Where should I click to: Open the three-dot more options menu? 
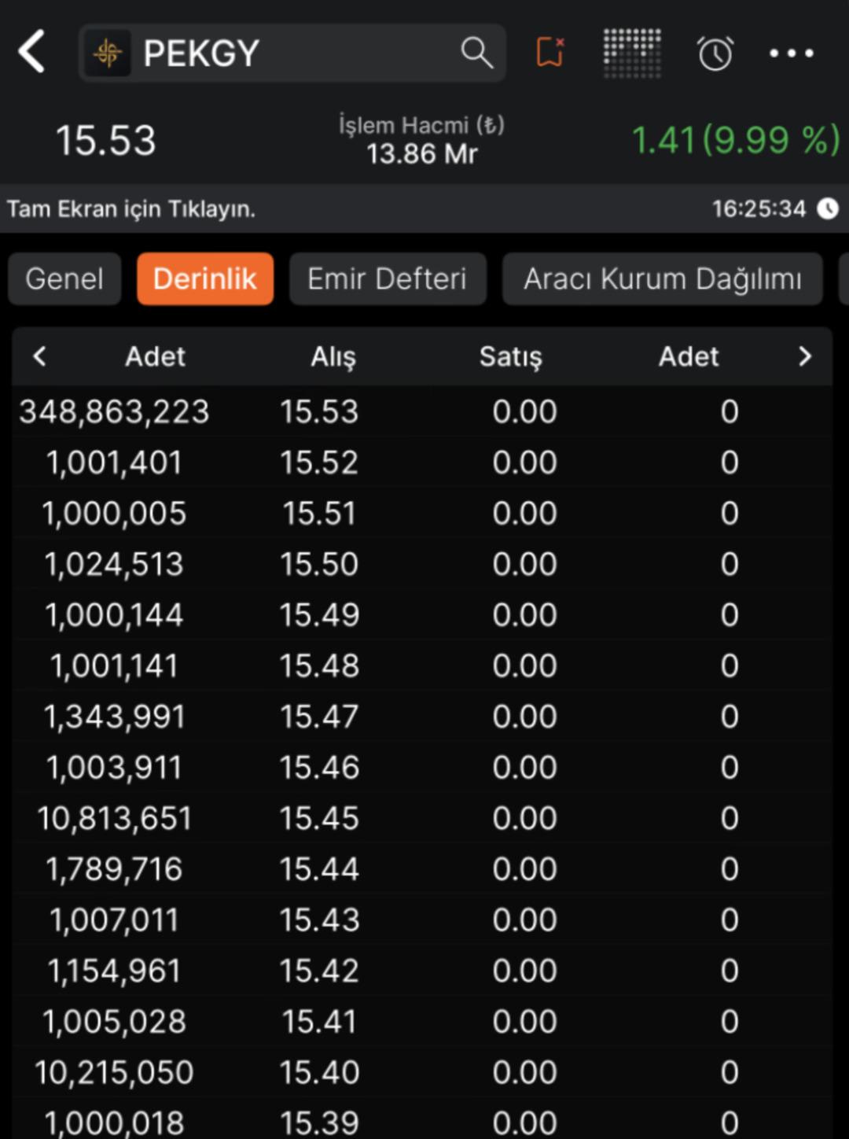coord(791,53)
